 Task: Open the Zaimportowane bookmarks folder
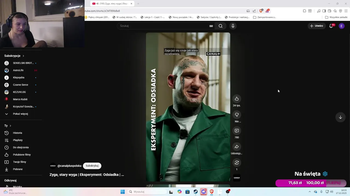tap(264, 17)
